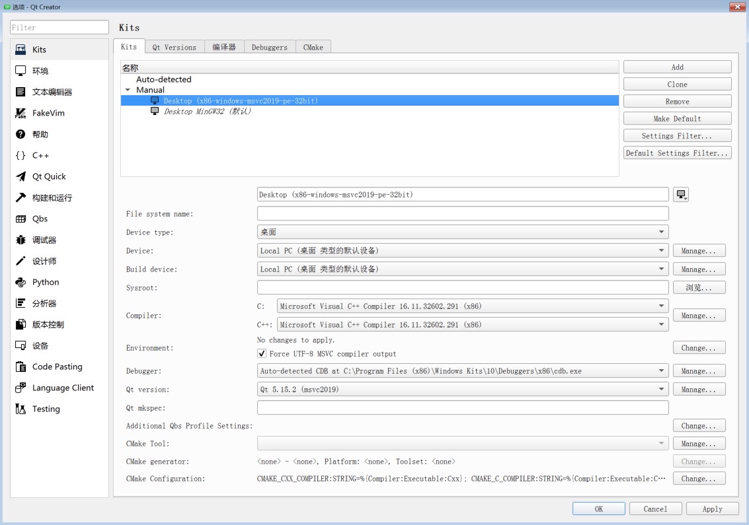The width and height of the screenshot is (749, 525).
Task: Click the OK button
Action: tap(599, 508)
